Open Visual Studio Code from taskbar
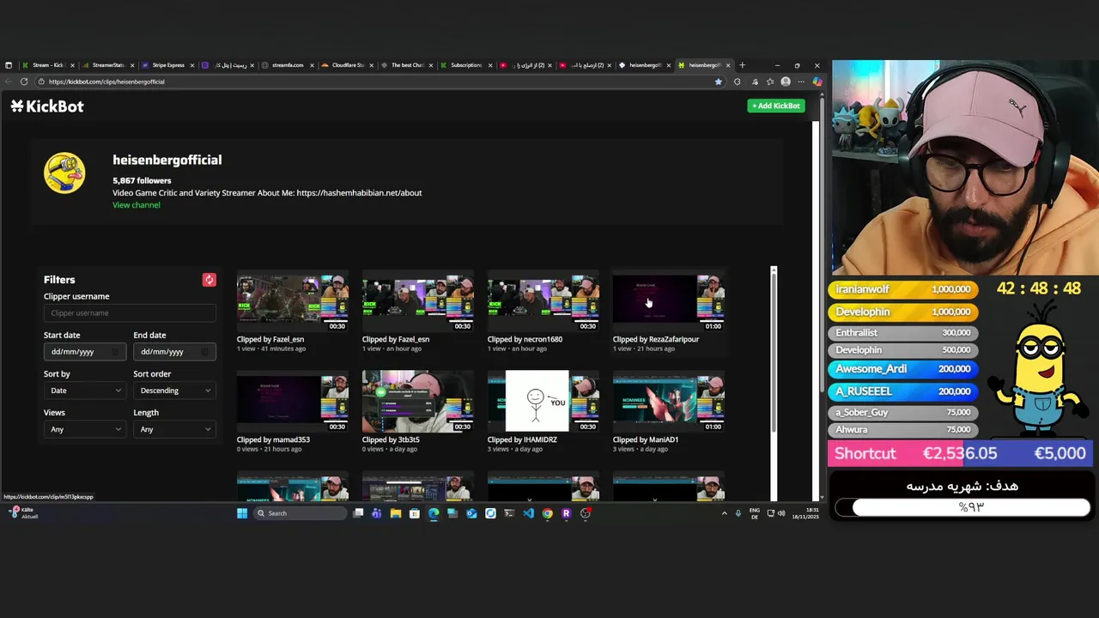This screenshot has height=618, width=1099. click(x=528, y=513)
